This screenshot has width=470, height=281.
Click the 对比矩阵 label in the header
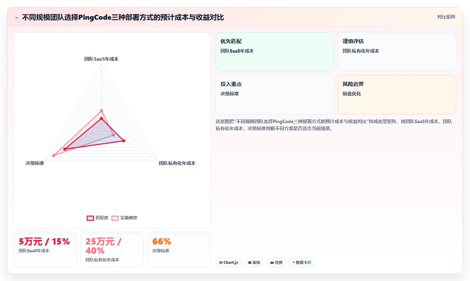pyautogui.click(x=446, y=17)
